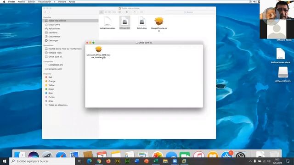The height and width of the screenshot is (165, 294).
Task: Switch Finder to list view
Action: coord(106,12)
